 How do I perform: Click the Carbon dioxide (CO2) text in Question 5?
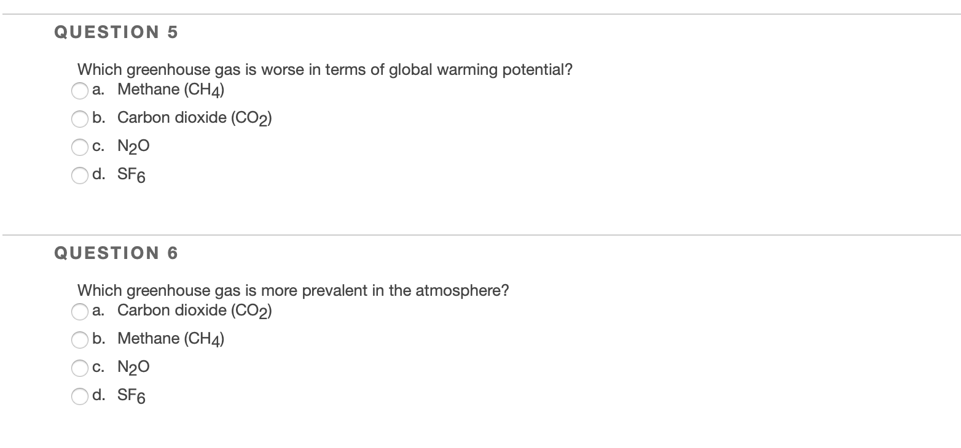click(x=195, y=117)
